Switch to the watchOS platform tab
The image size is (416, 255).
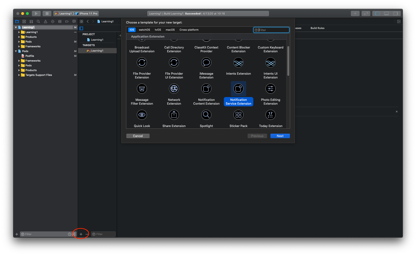(144, 30)
